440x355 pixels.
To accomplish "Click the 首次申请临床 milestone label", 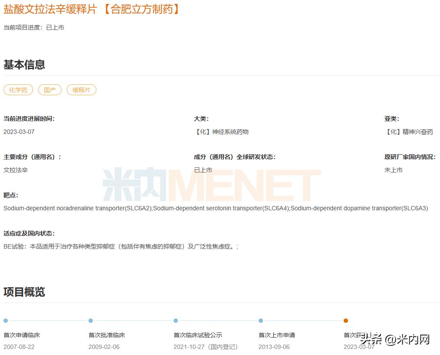I will [x=22, y=335].
